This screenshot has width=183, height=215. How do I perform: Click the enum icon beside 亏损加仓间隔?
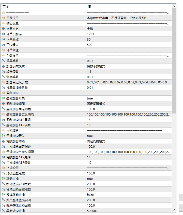click(x=3, y=141)
